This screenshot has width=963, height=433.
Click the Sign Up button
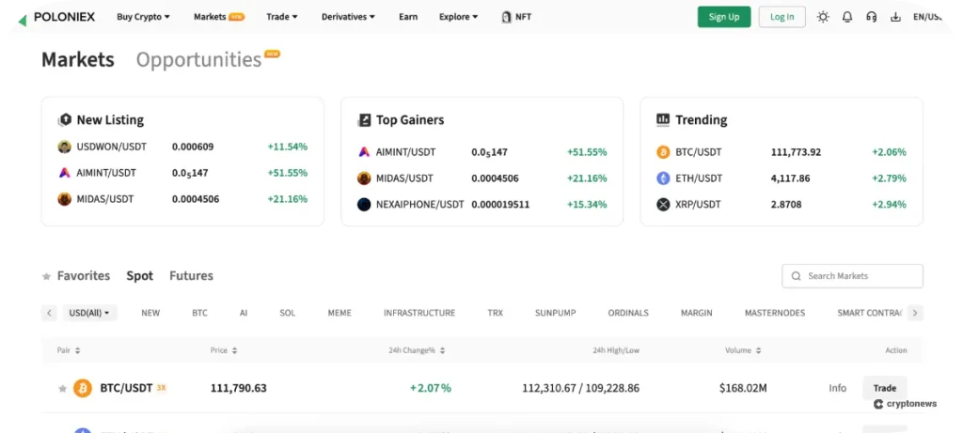(x=724, y=17)
